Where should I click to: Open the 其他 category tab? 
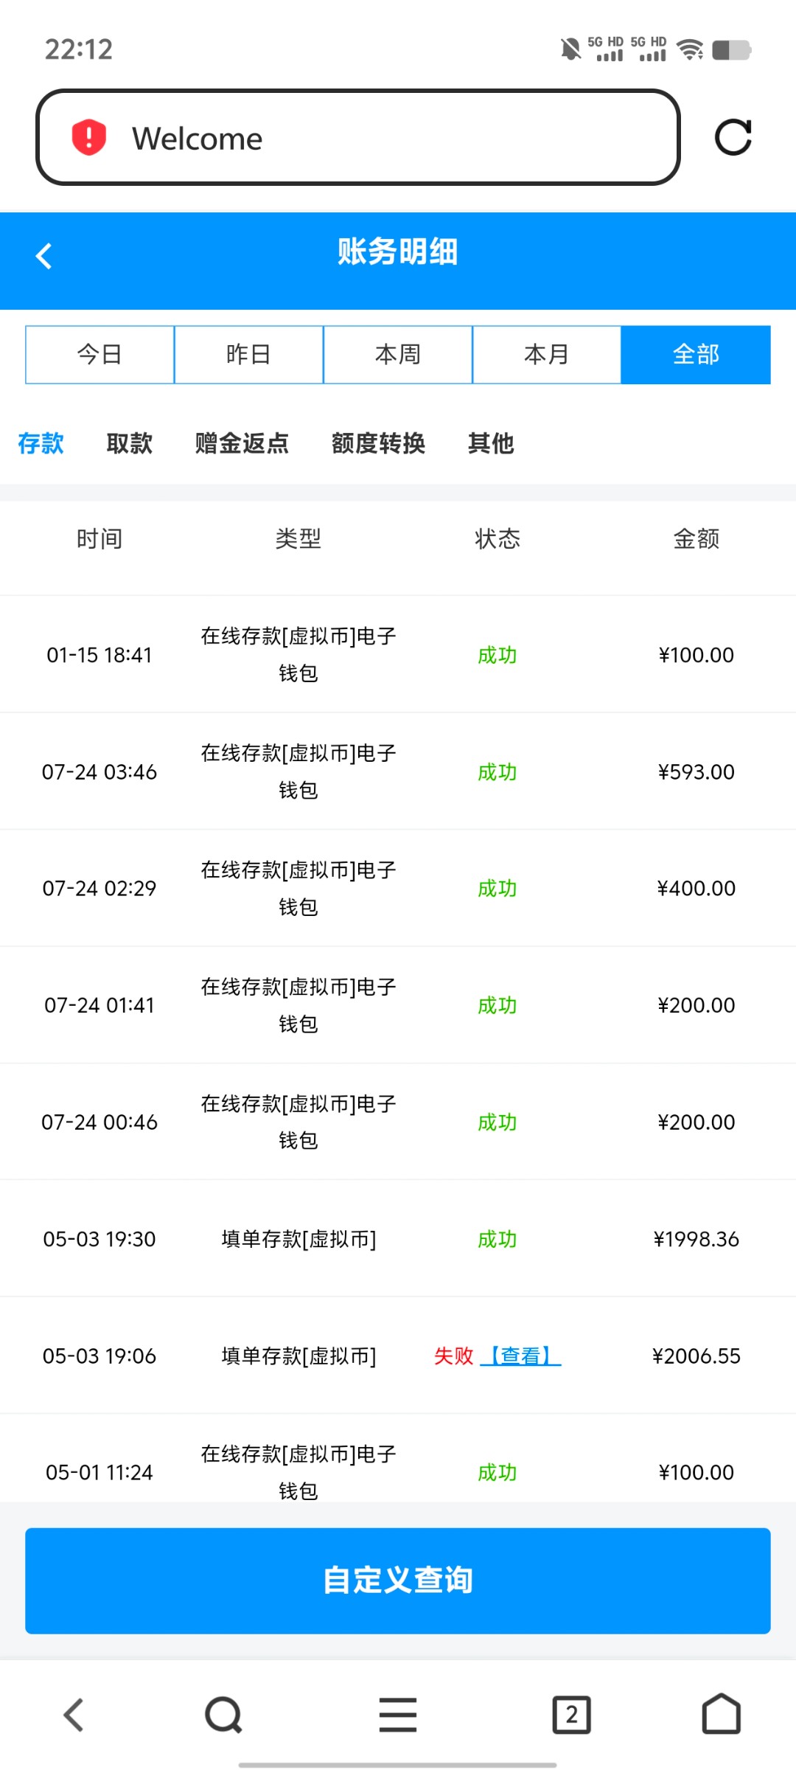pyautogui.click(x=491, y=443)
